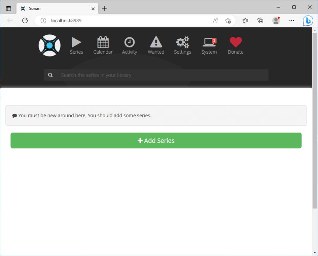This screenshot has width=318, height=256.
Task: Click the Sonarr logo
Action: tap(49, 45)
